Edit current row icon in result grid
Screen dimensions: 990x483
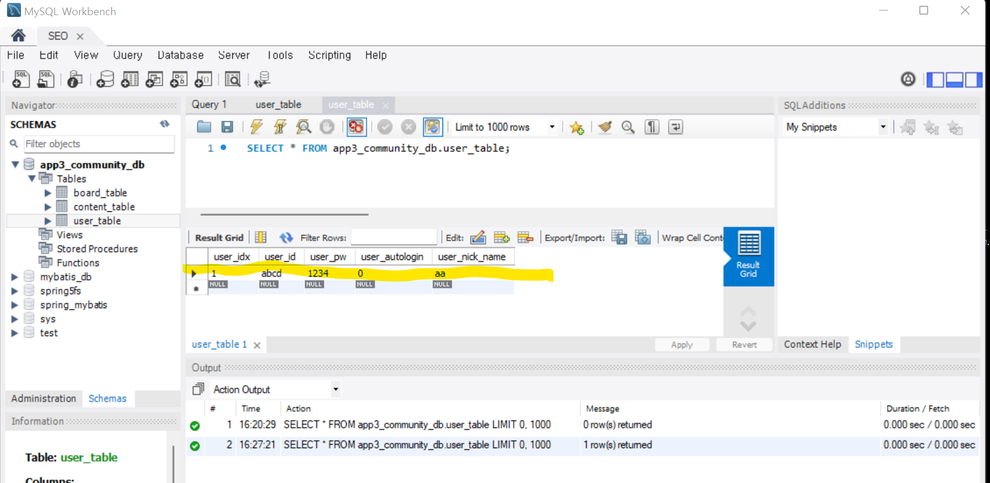477,237
